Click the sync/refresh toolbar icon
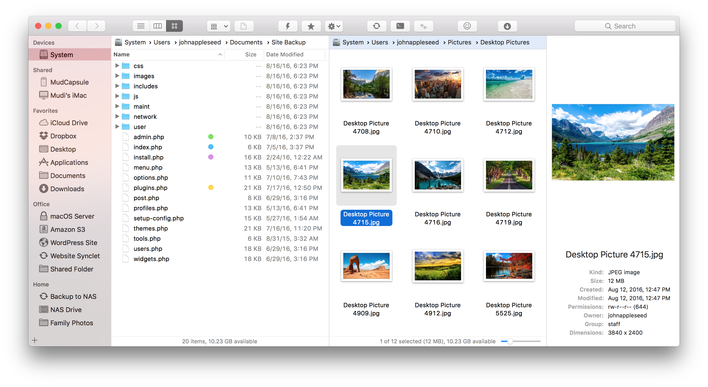Viewport: 708px width, 387px height. coord(377,26)
